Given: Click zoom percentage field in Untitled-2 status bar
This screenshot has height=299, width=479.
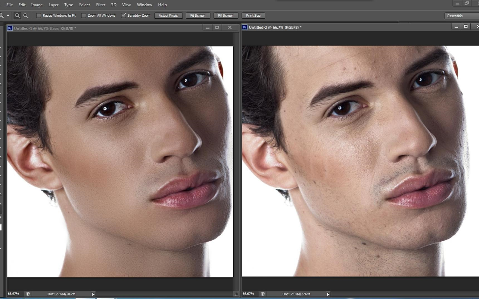Looking at the screenshot, I should (x=248, y=294).
